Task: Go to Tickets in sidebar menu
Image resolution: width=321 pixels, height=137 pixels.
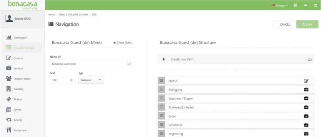Action: (x=18, y=99)
